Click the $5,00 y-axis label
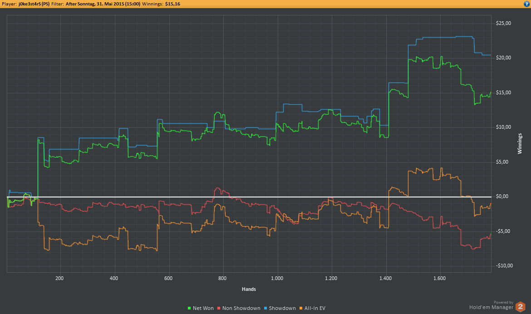This screenshot has width=531, height=314. click(502, 162)
